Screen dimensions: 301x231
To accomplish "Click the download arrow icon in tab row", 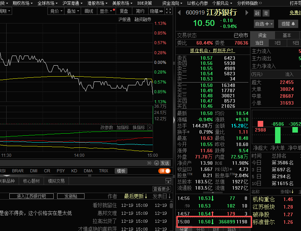I will point(168,181).
